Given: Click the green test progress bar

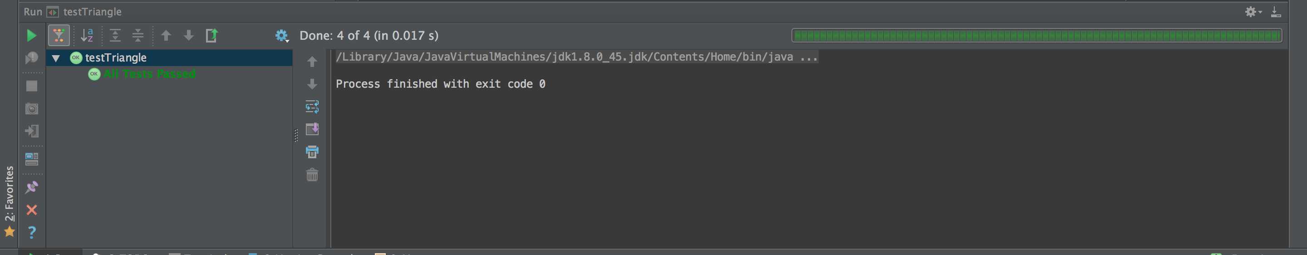Looking at the screenshot, I should [1037, 35].
